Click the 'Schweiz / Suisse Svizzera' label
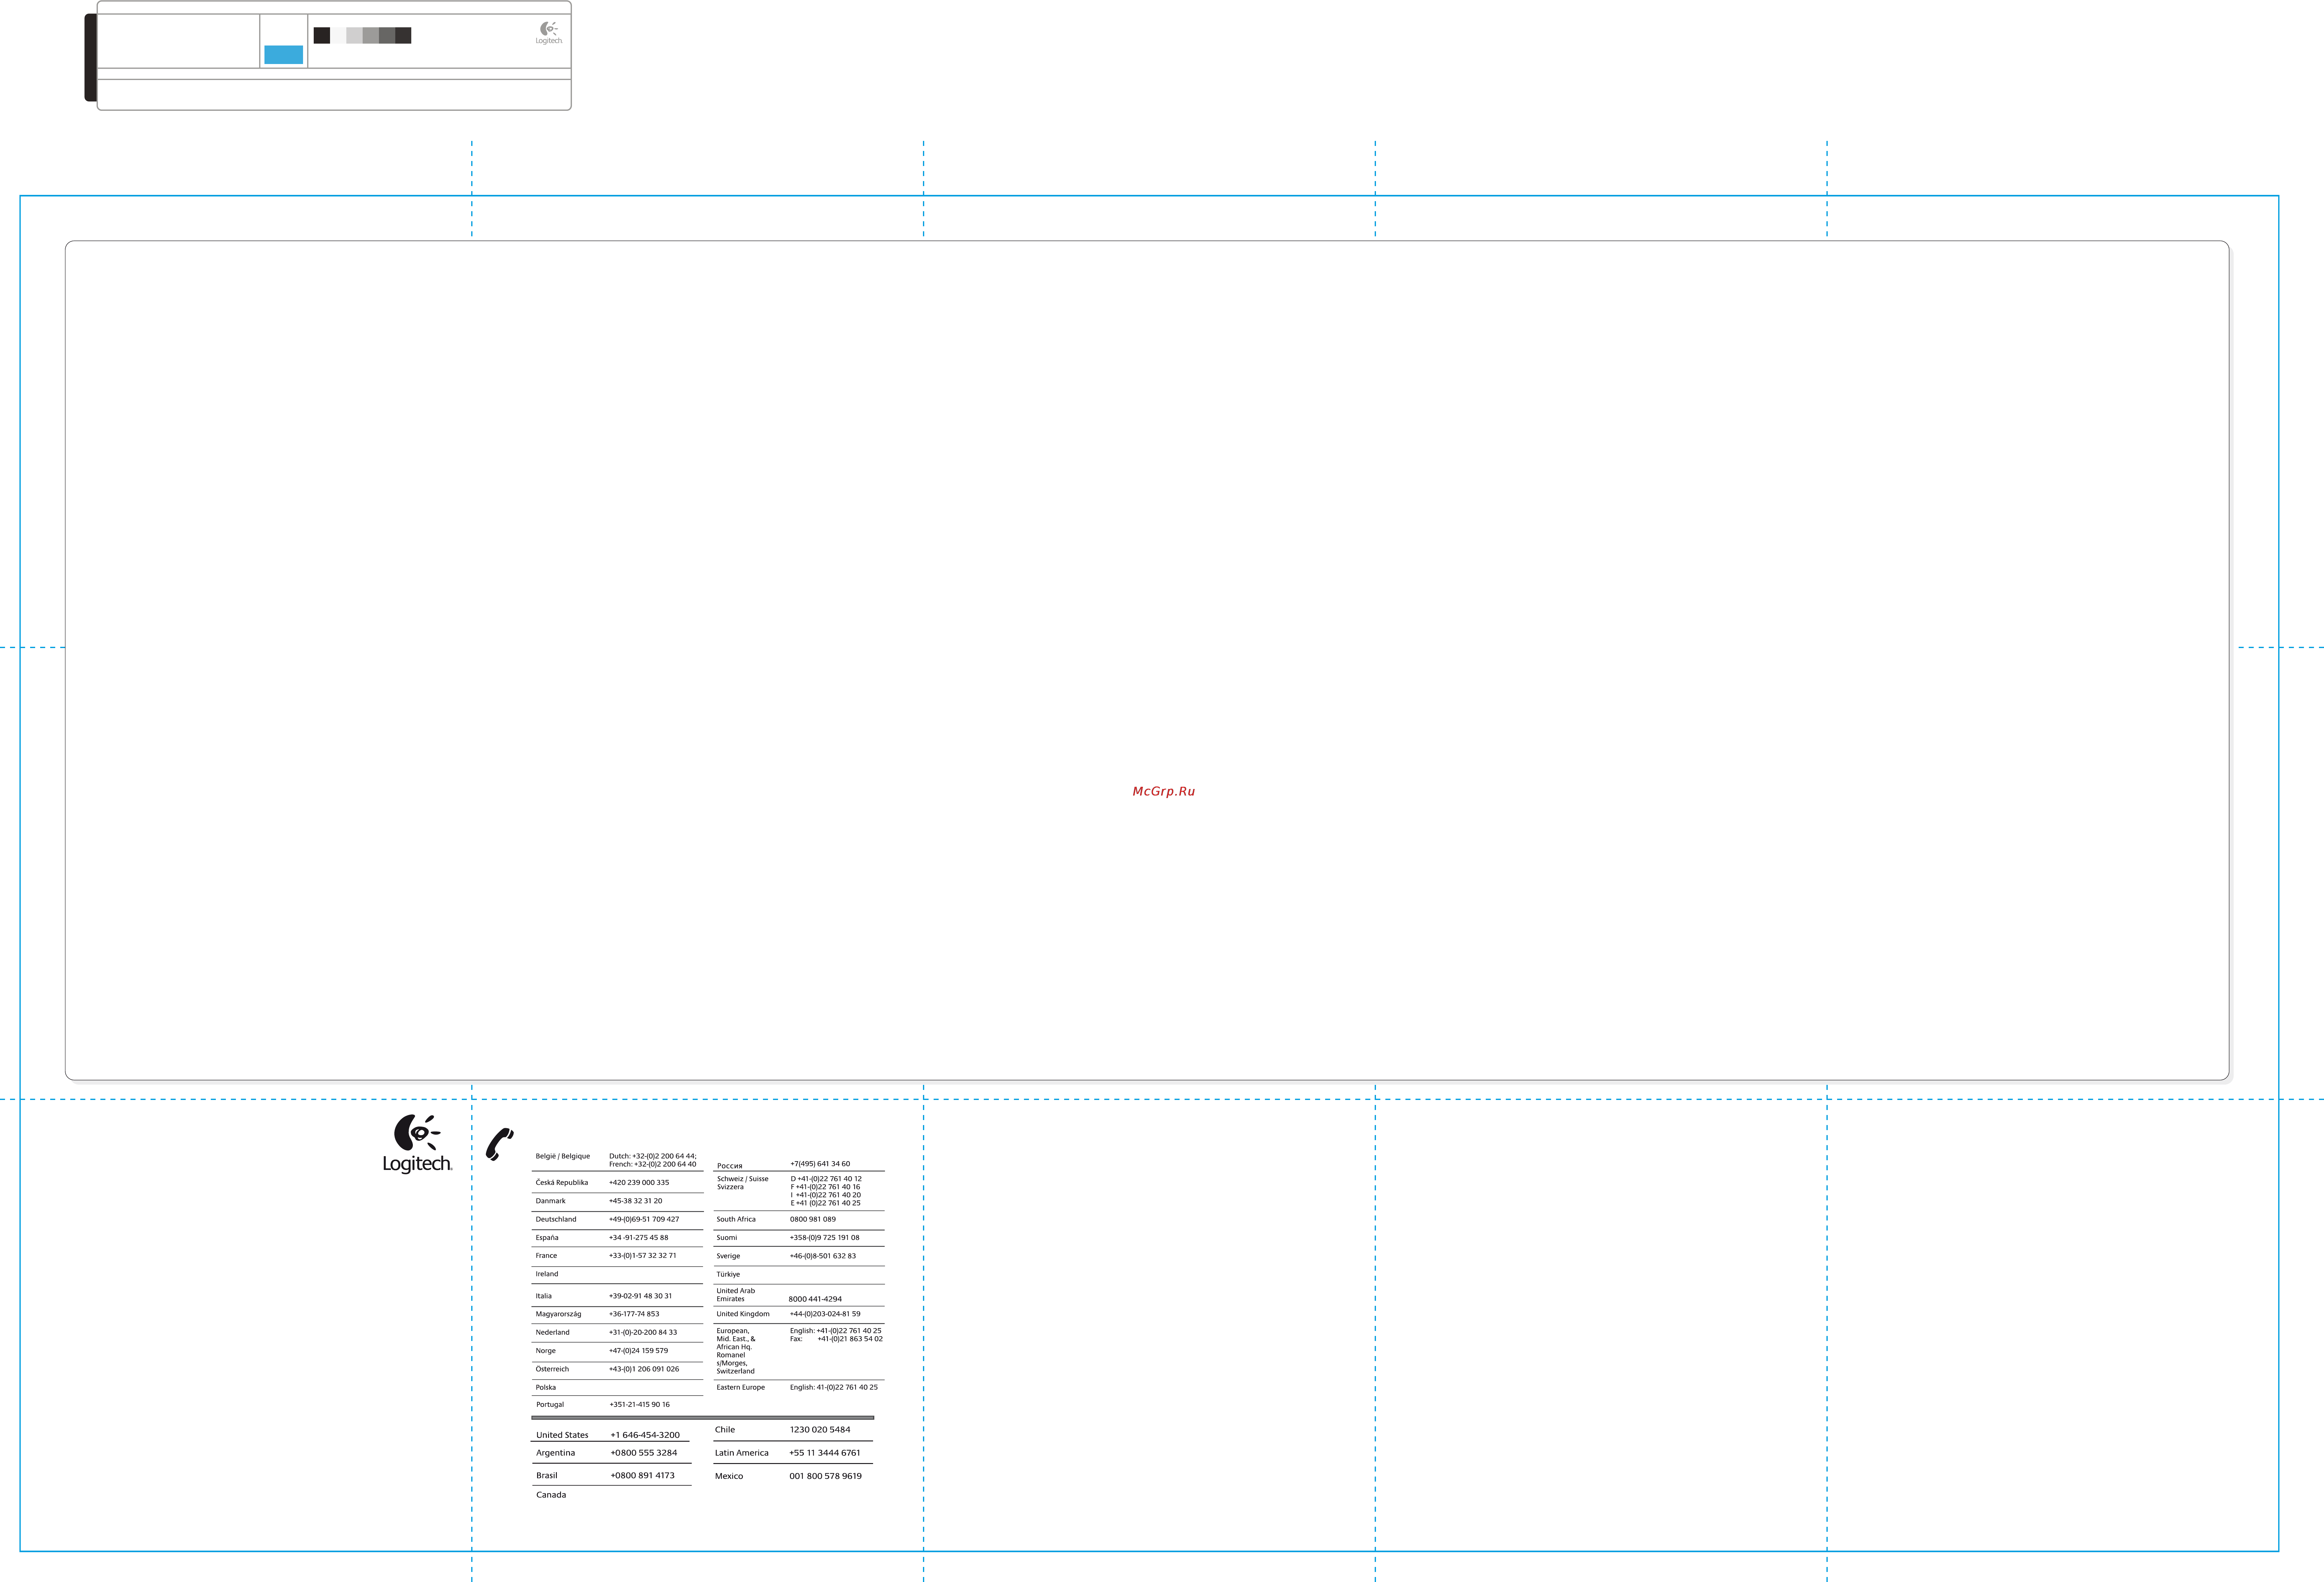 [x=743, y=1183]
